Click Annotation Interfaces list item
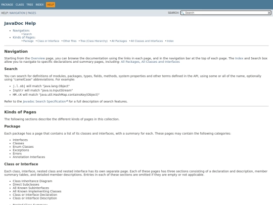The height and width of the screenshot is (205, 273). (29, 157)
